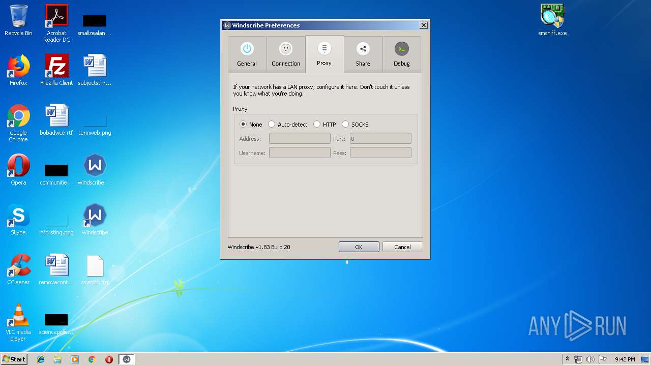
Task: Open the General preferences tab
Action: [247, 55]
